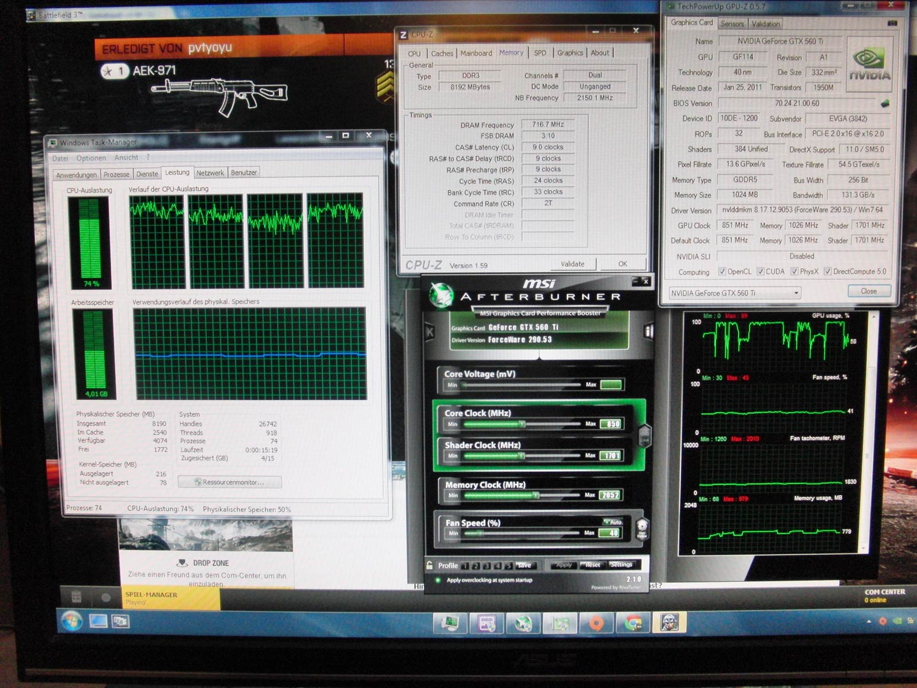
Task: Select the CPU-Z taskbar icon
Action: [x=486, y=623]
